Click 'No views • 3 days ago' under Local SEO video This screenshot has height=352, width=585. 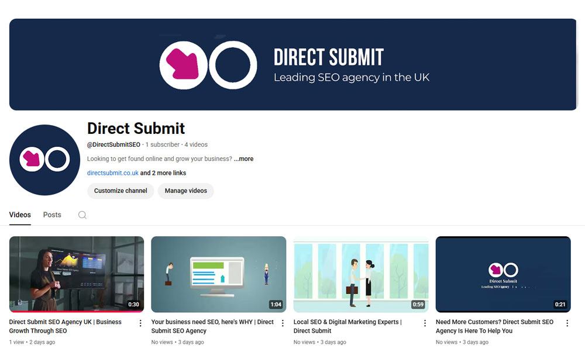click(x=320, y=342)
